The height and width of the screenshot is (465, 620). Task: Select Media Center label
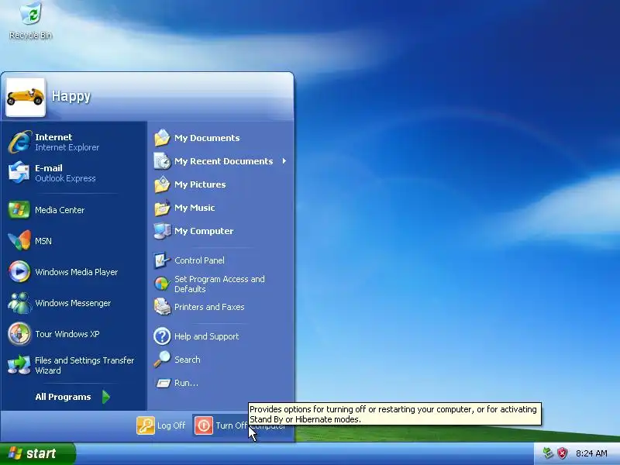[x=60, y=210]
